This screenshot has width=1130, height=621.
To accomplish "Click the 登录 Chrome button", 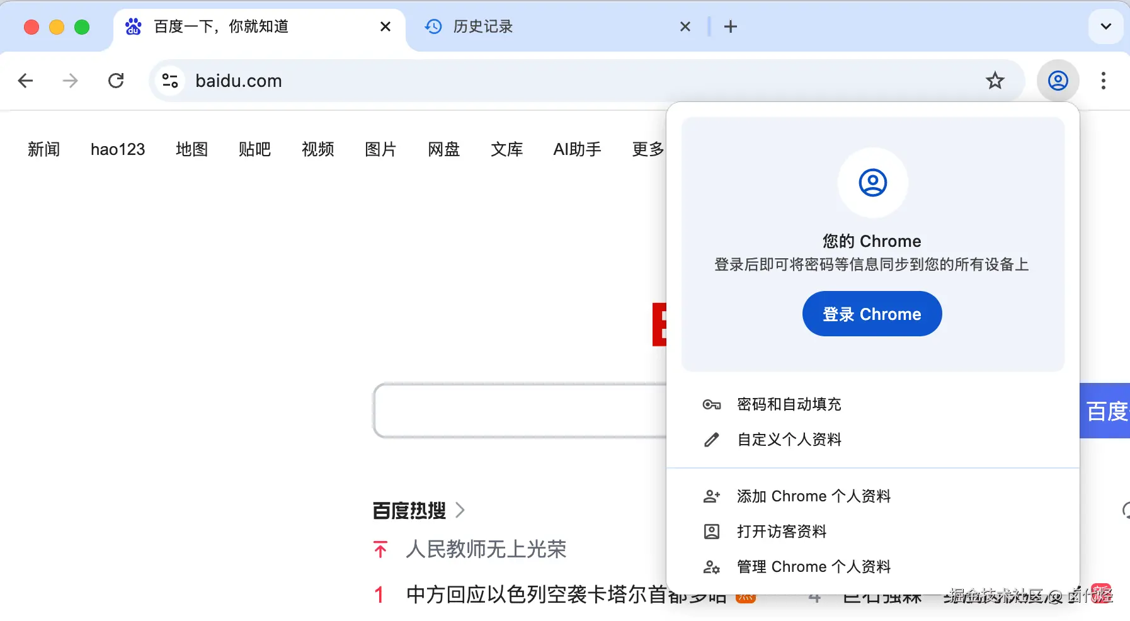I will point(872,314).
